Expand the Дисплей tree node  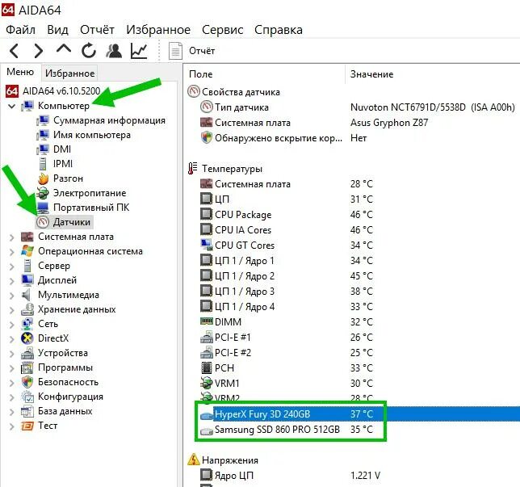[x=12, y=281]
